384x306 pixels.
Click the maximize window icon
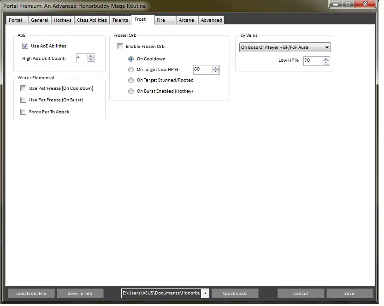tap(348, 4)
